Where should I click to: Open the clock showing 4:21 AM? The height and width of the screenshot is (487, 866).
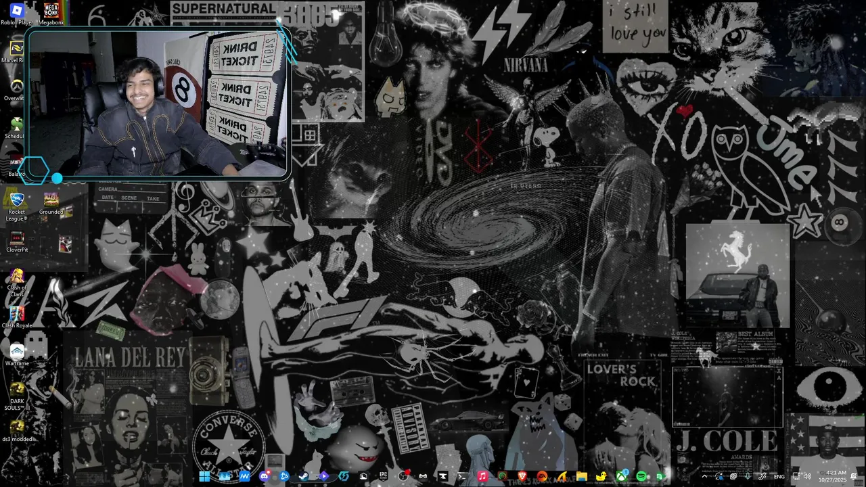click(x=833, y=476)
